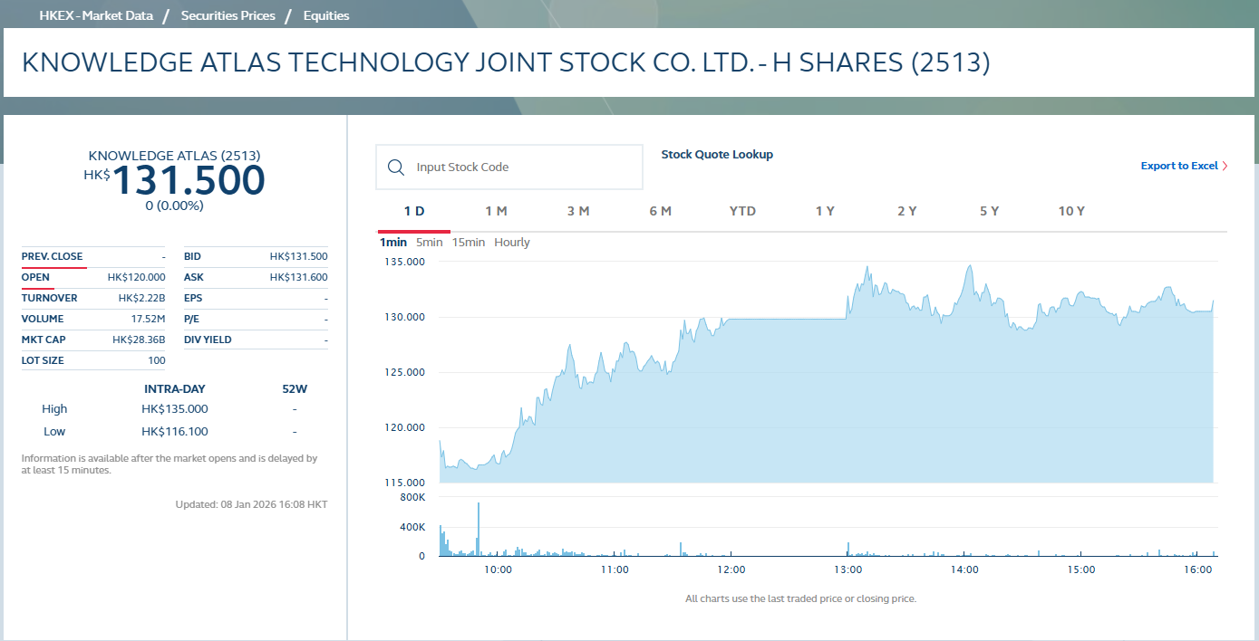Choose the 5min interval option
Image resolution: width=1259 pixels, height=641 pixels.
coord(430,243)
